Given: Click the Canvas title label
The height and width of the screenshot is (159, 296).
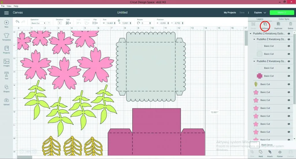Looking at the screenshot, I should click(x=18, y=13).
